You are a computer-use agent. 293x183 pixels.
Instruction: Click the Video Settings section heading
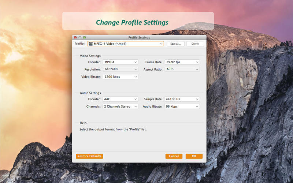point(90,56)
